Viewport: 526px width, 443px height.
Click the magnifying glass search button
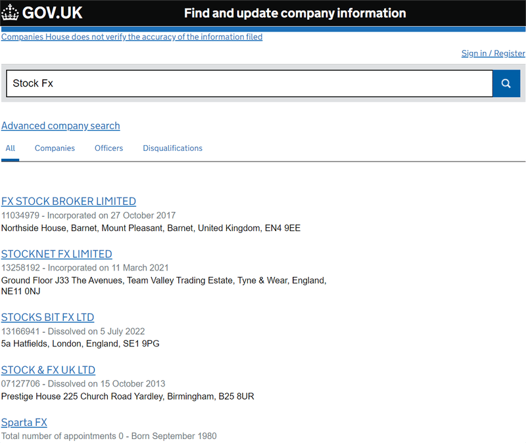[506, 83]
